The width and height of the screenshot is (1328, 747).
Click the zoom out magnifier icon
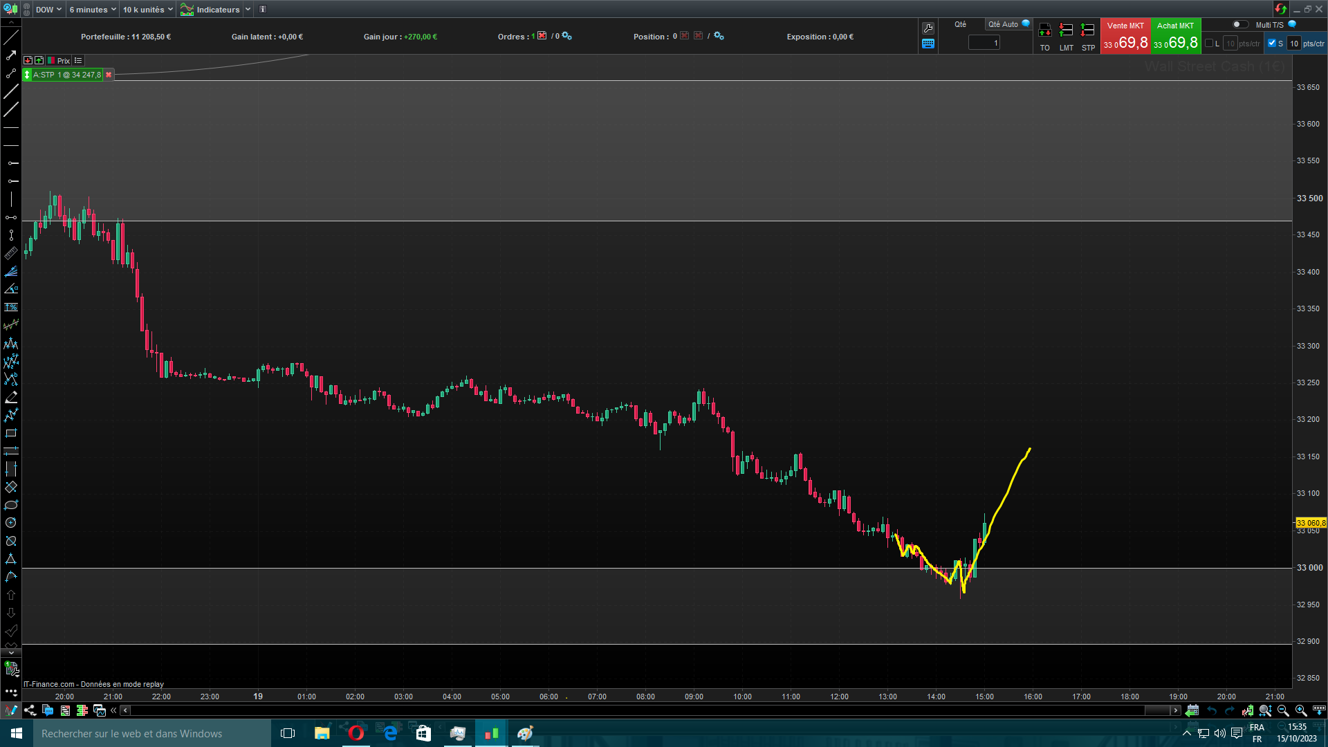[x=1283, y=710]
